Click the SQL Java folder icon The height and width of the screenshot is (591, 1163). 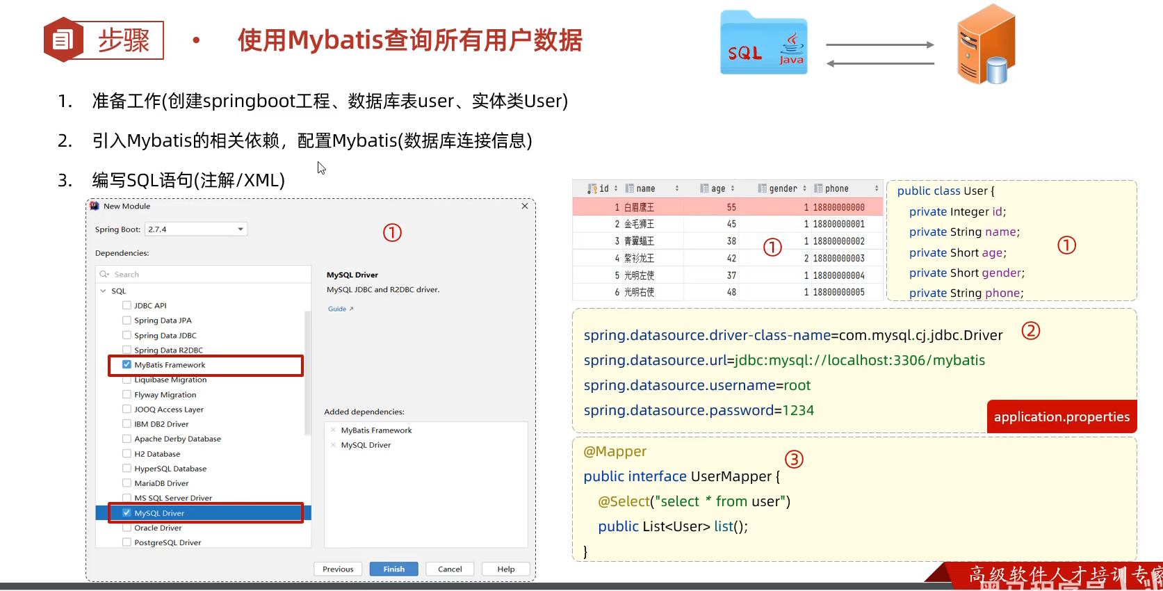click(763, 44)
